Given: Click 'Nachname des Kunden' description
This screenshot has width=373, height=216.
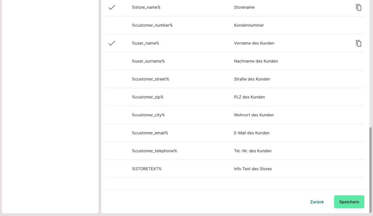Looking at the screenshot, I should (x=256, y=61).
